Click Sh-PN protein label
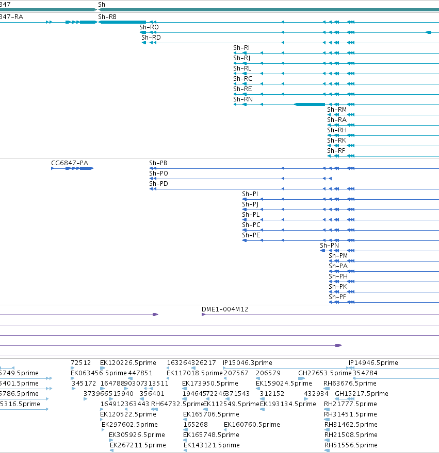The height and width of the screenshot is (453, 439). [329, 246]
